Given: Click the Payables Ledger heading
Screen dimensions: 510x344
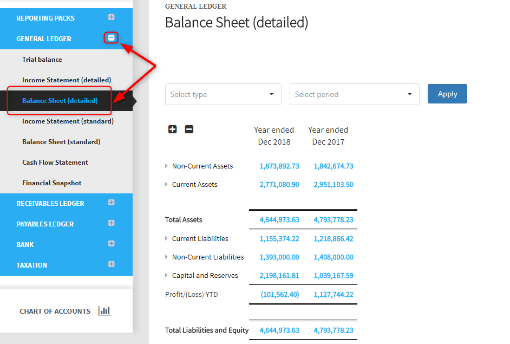Looking at the screenshot, I should coord(45,224).
